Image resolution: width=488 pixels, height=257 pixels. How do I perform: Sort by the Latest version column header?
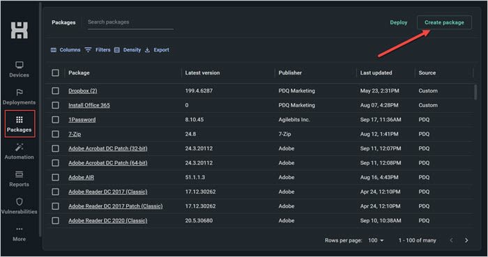click(202, 72)
